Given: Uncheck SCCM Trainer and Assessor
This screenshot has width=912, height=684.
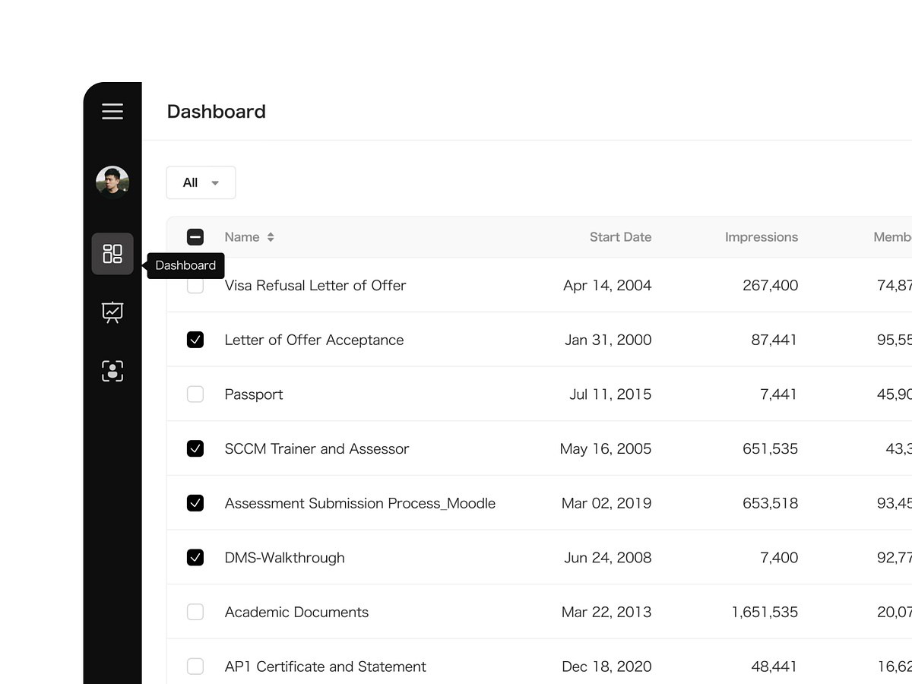Looking at the screenshot, I should (195, 448).
